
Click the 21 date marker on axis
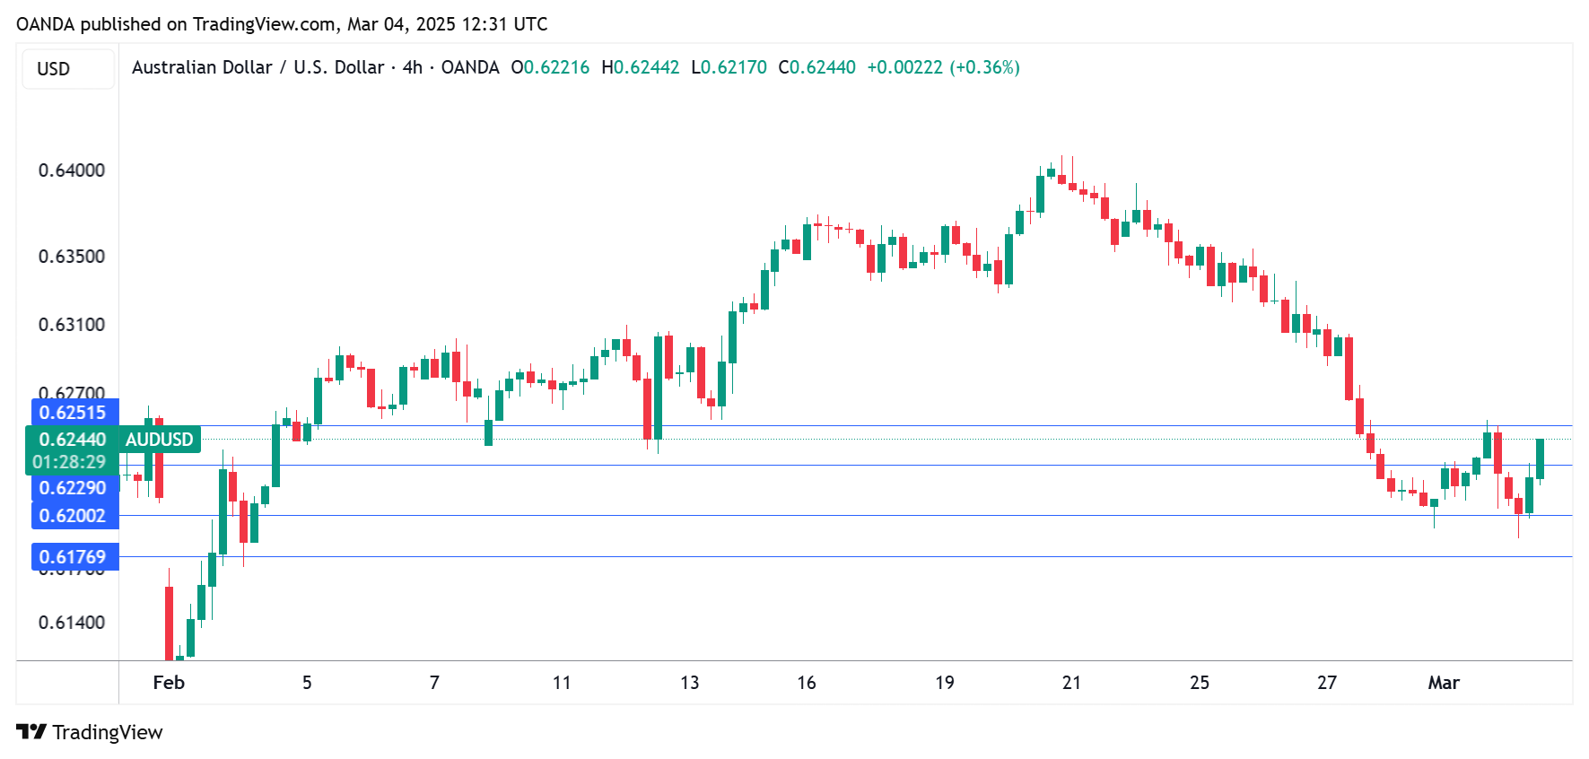[x=1071, y=683]
